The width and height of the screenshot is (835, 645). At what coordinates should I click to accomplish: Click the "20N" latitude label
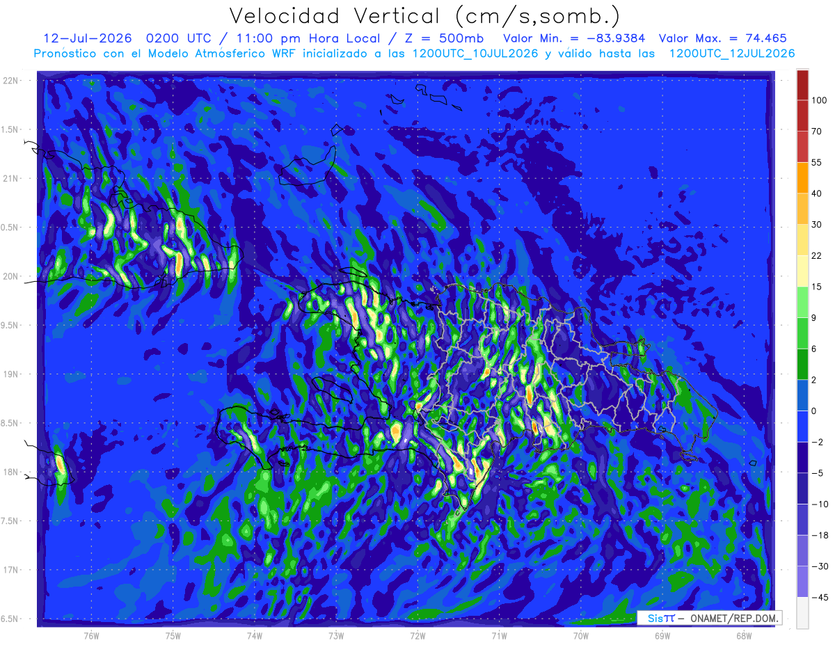coord(12,276)
